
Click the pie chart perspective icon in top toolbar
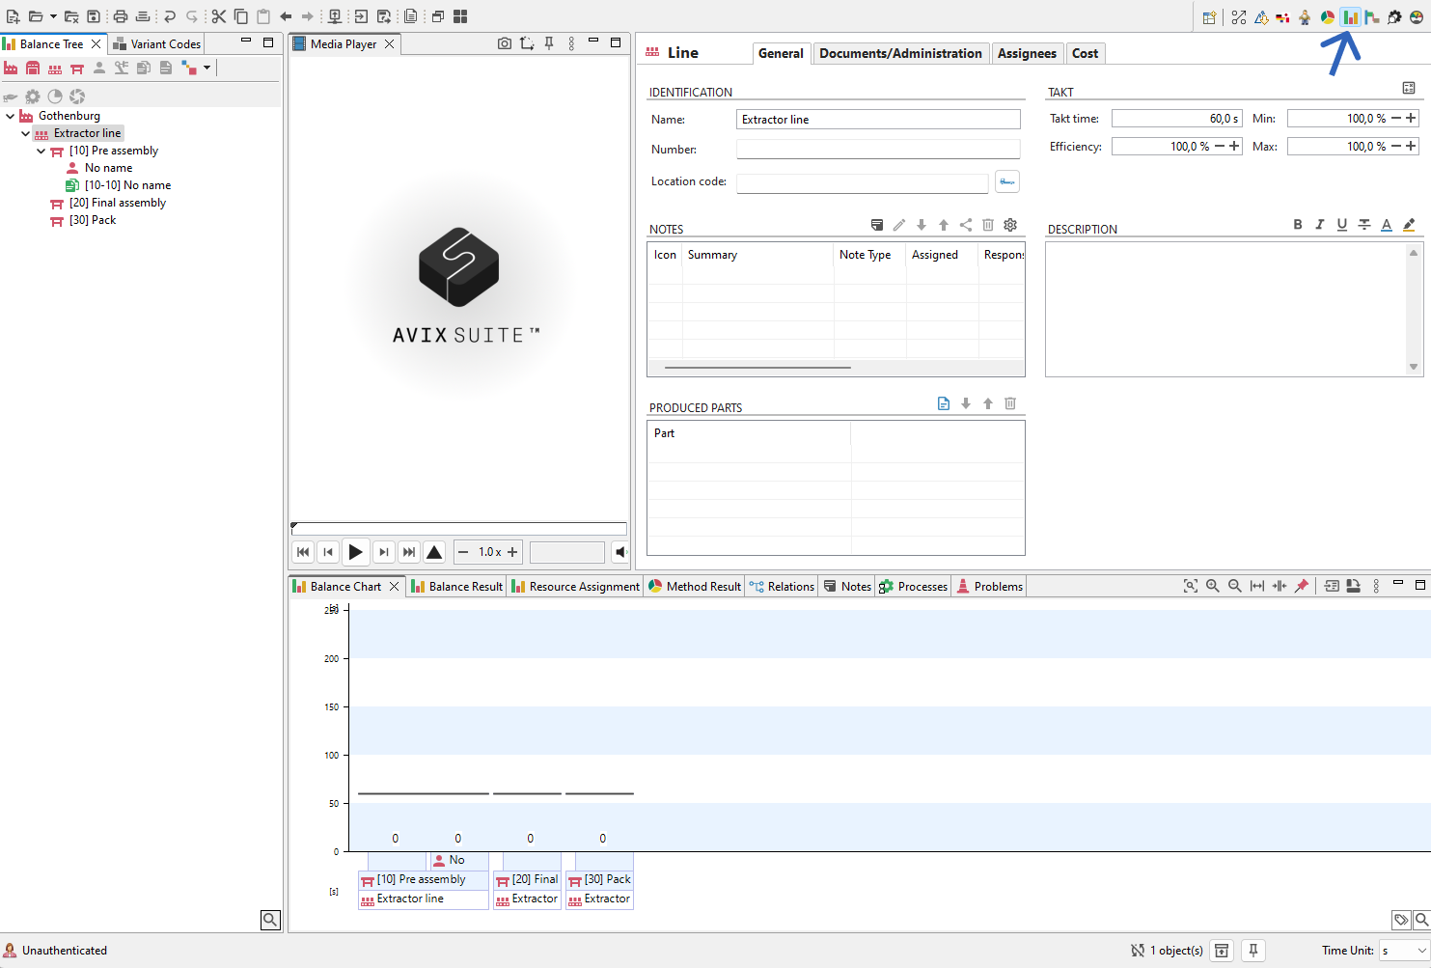coord(1328,17)
